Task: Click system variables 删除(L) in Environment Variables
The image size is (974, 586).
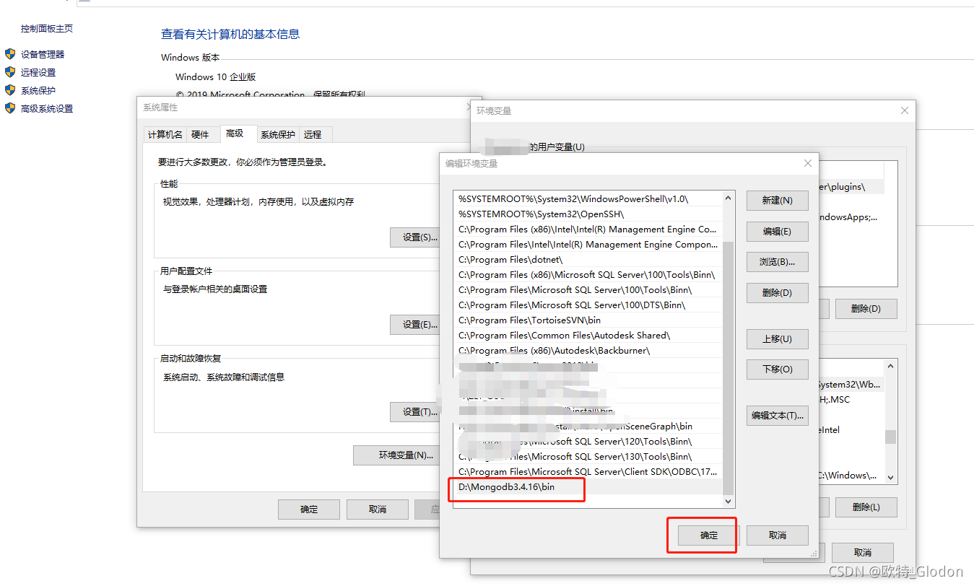Action: point(866,507)
